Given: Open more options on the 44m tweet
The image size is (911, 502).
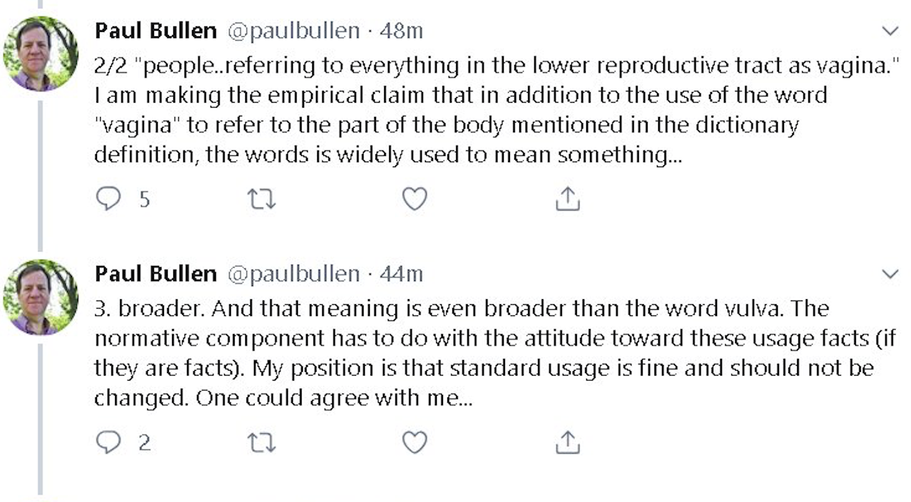Looking at the screenshot, I should tap(889, 274).
